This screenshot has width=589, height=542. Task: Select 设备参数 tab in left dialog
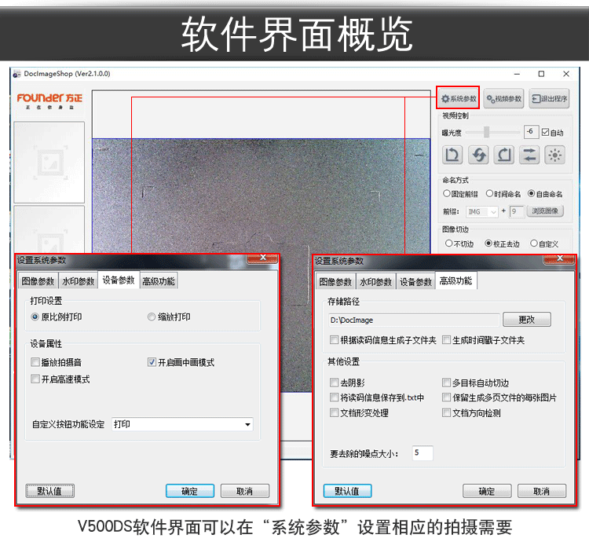pyautogui.click(x=119, y=280)
